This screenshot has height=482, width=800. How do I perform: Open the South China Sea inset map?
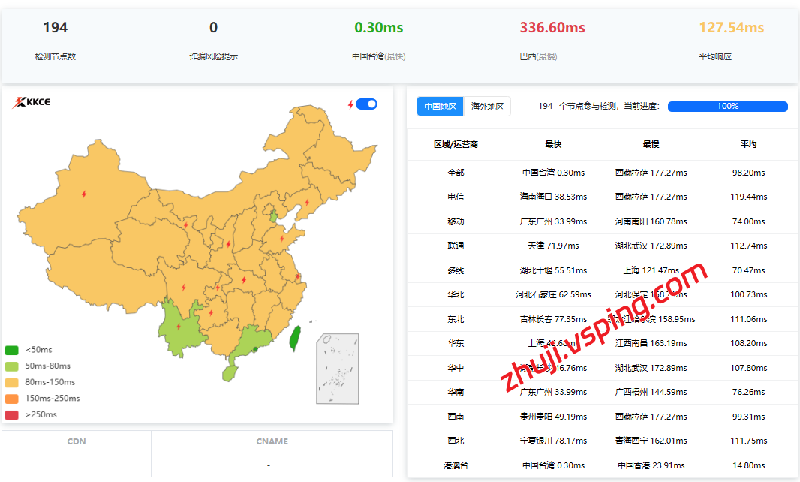tap(337, 369)
